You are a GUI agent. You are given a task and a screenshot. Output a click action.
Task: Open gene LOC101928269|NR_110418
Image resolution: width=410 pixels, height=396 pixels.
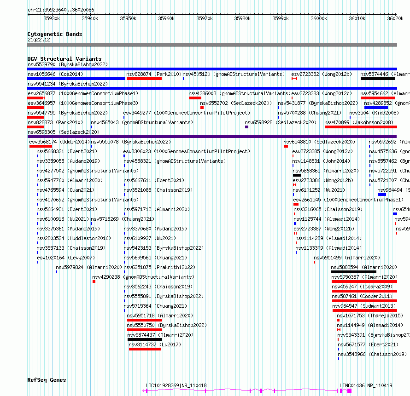coord(176,385)
